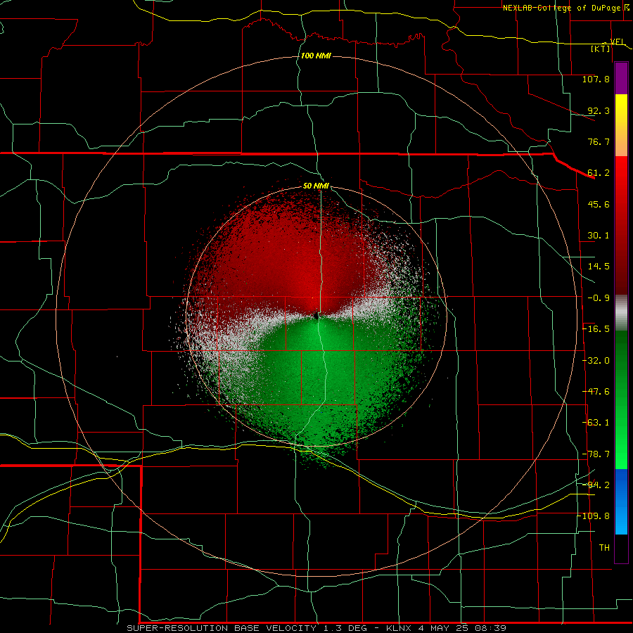
Task: Click the VEL product label
Action: [x=617, y=41]
